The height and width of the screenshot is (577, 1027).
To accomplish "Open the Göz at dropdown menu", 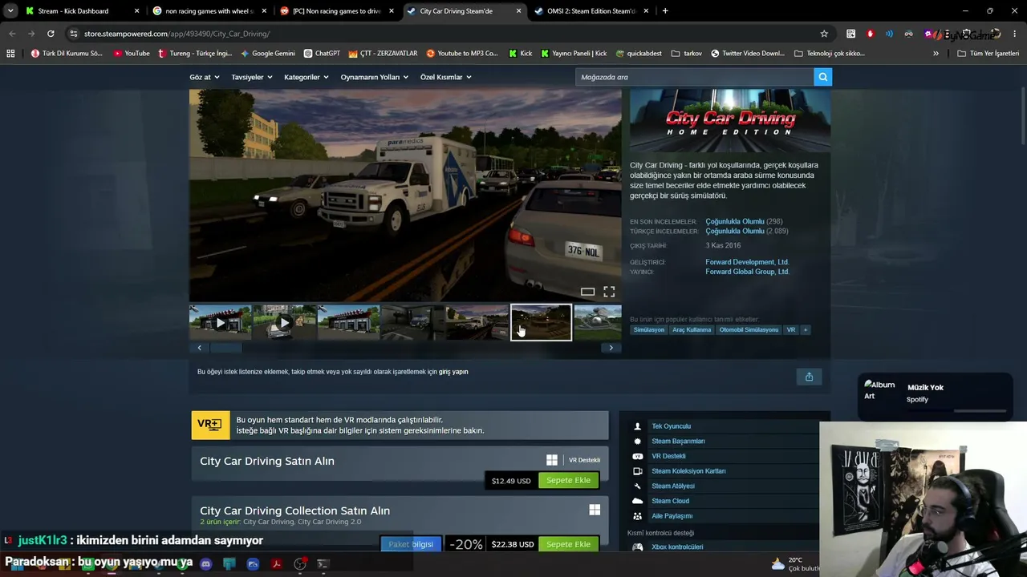I will point(204,77).
